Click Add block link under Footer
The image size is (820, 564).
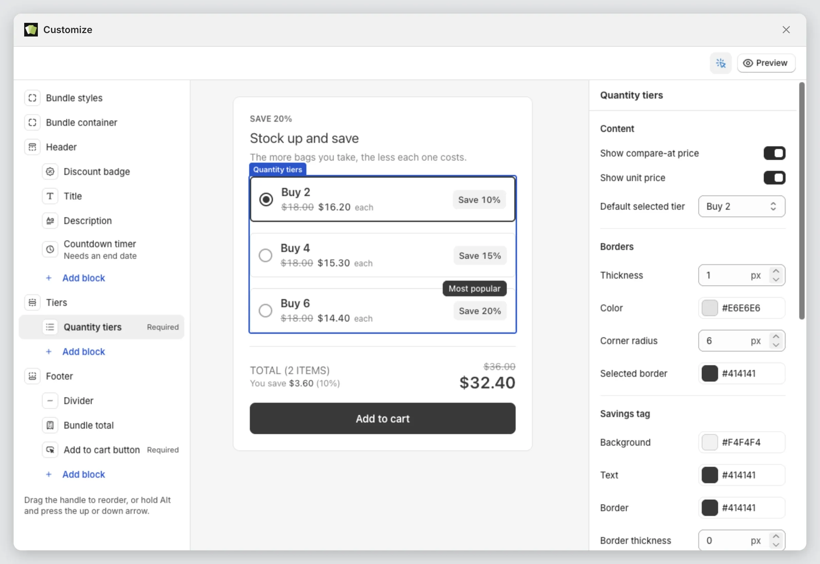coord(84,474)
